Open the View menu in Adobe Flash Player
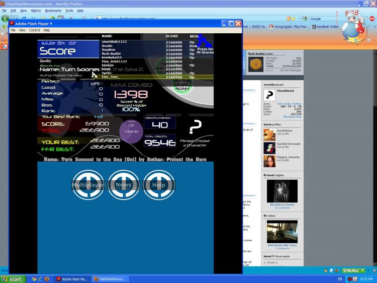Viewport: 377px width, 283px height. tap(22, 30)
